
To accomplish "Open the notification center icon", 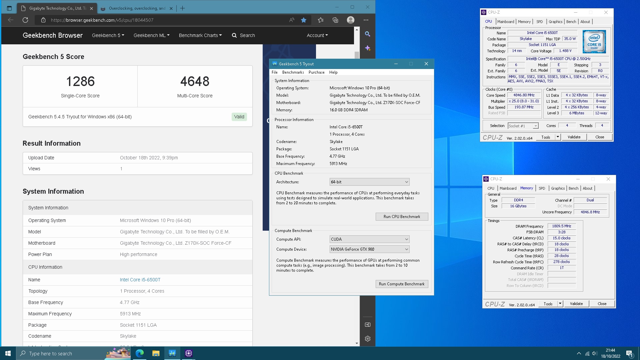I will [629, 353].
